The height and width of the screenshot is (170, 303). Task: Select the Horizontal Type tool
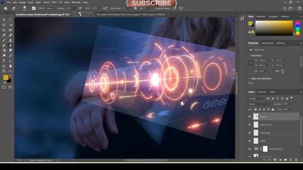pos(4,61)
